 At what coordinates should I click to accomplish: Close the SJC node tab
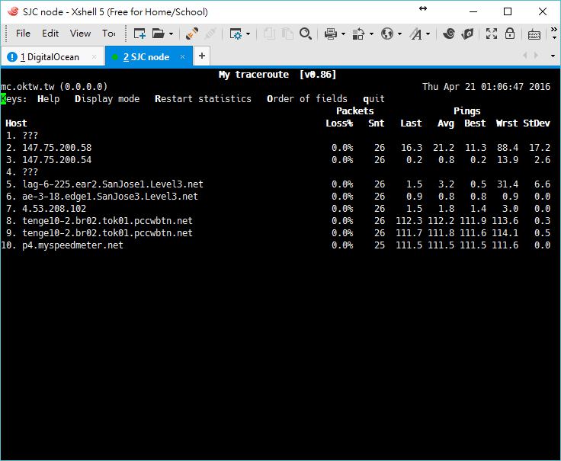click(182, 56)
